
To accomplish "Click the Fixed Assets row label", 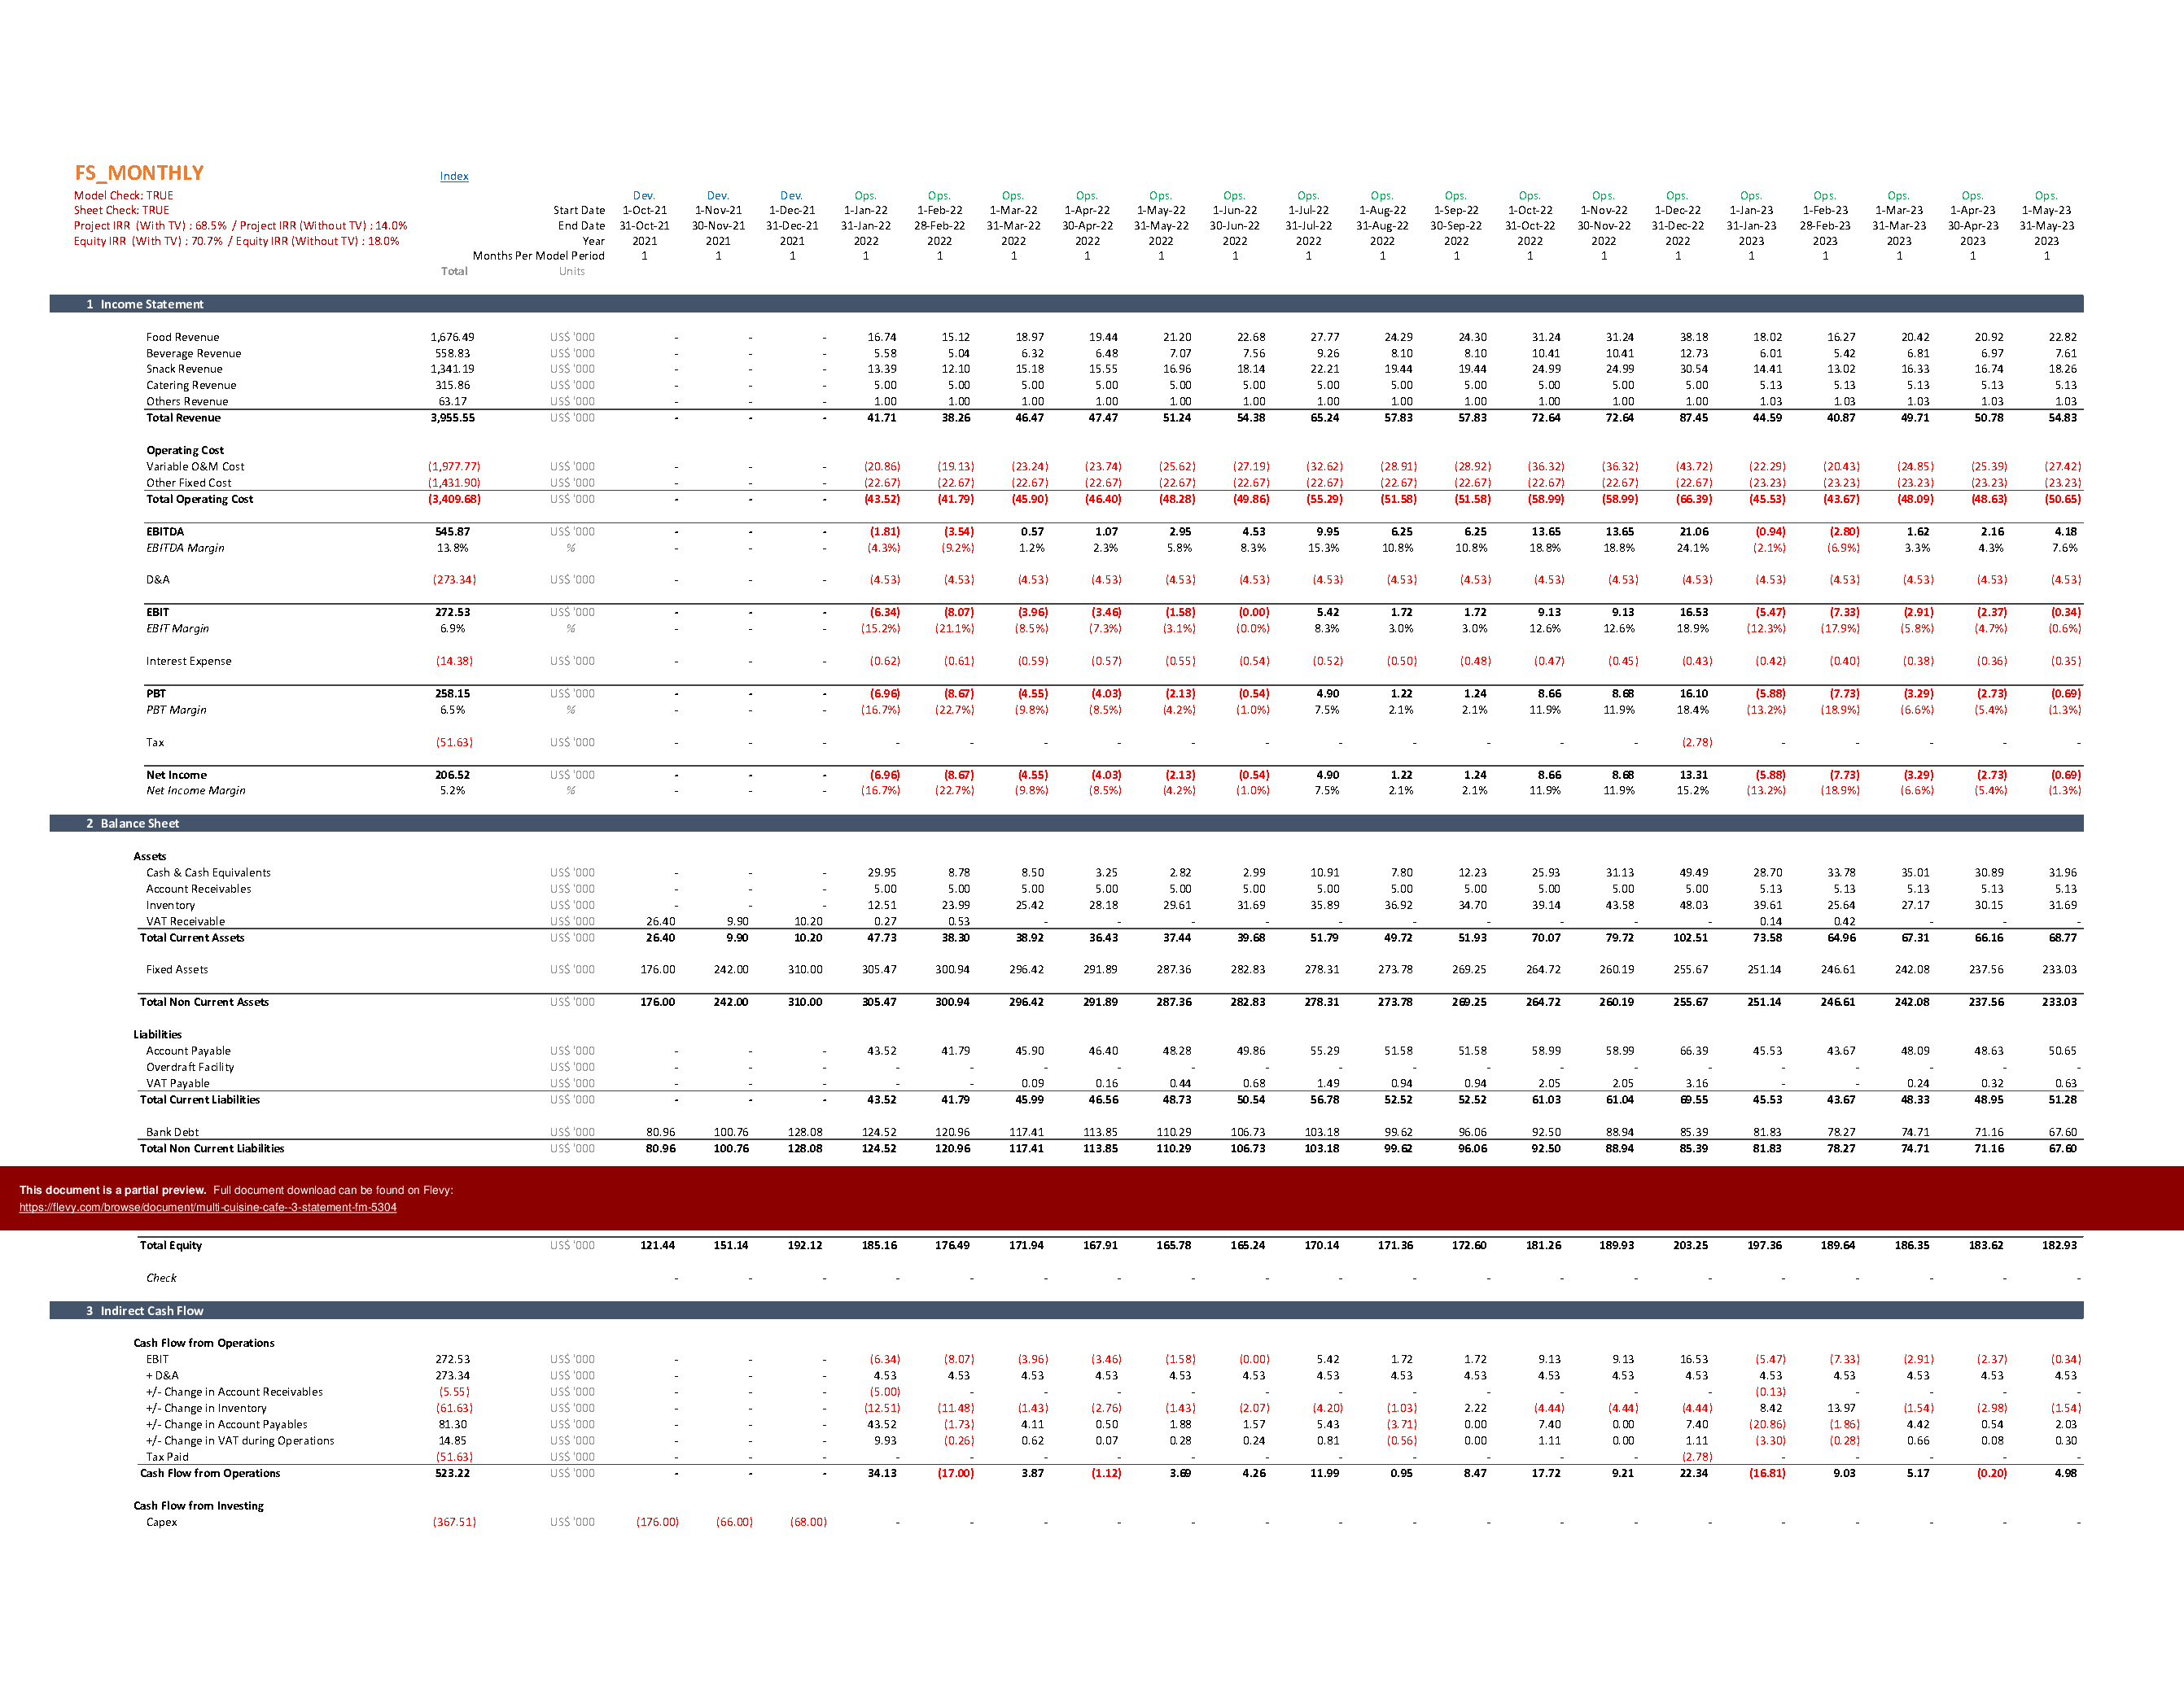I will [177, 969].
